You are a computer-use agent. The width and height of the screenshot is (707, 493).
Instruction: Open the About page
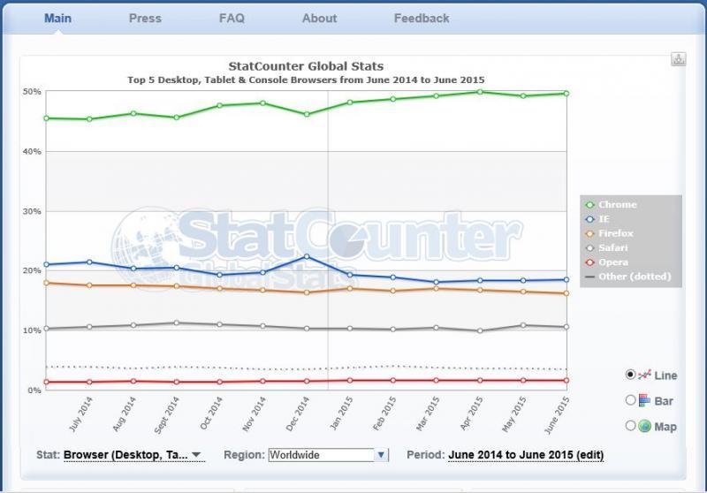[x=319, y=18]
